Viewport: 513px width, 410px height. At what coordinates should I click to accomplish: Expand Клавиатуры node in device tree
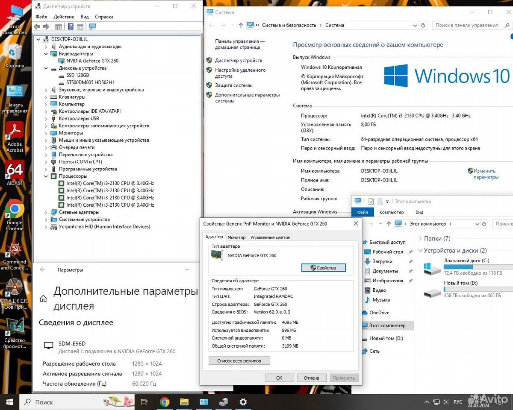46,97
